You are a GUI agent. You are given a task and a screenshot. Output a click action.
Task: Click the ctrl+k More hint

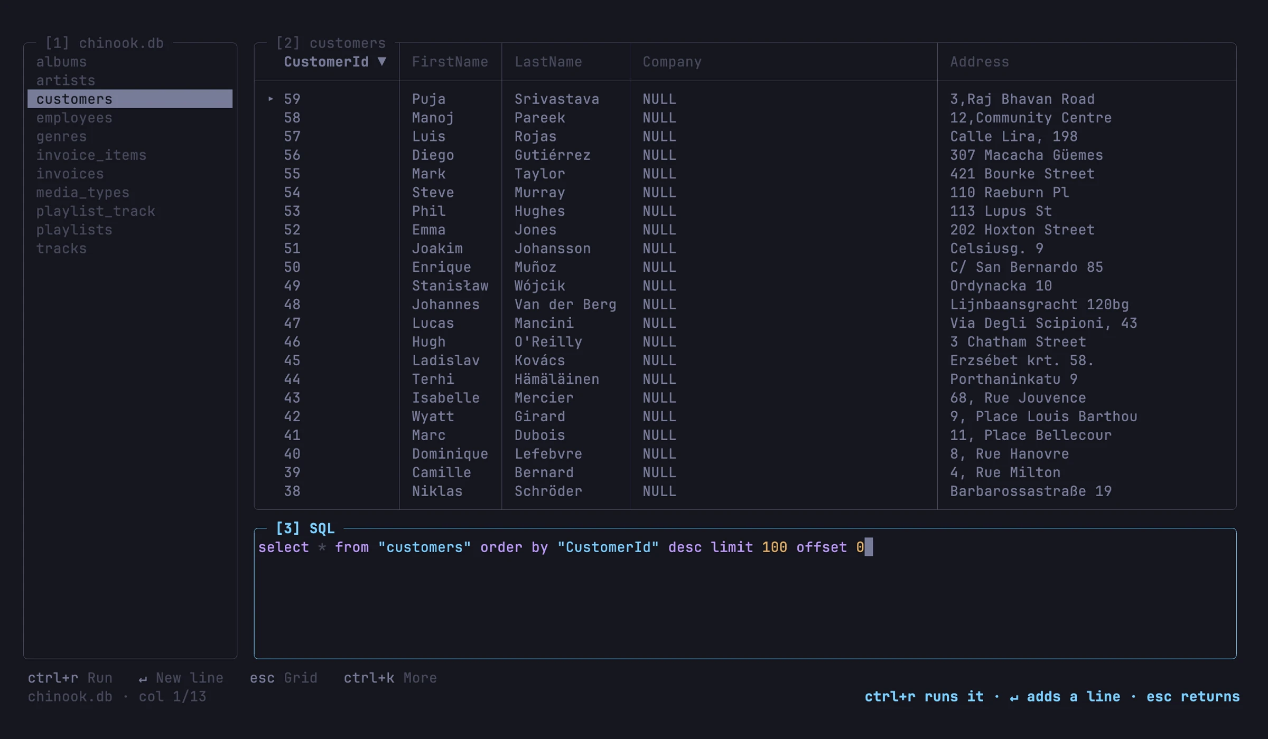click(390, 678)
